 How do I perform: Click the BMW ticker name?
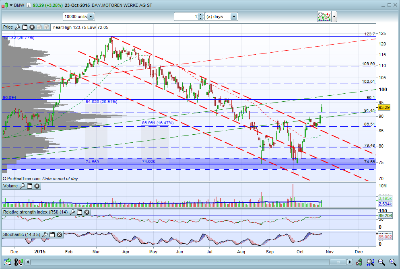19,5
